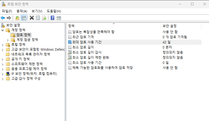Click the 로컬 보안 정책 title bar icon
This screenshot has width=209, height=121.
pyautogui.click(x=4, y=4)
